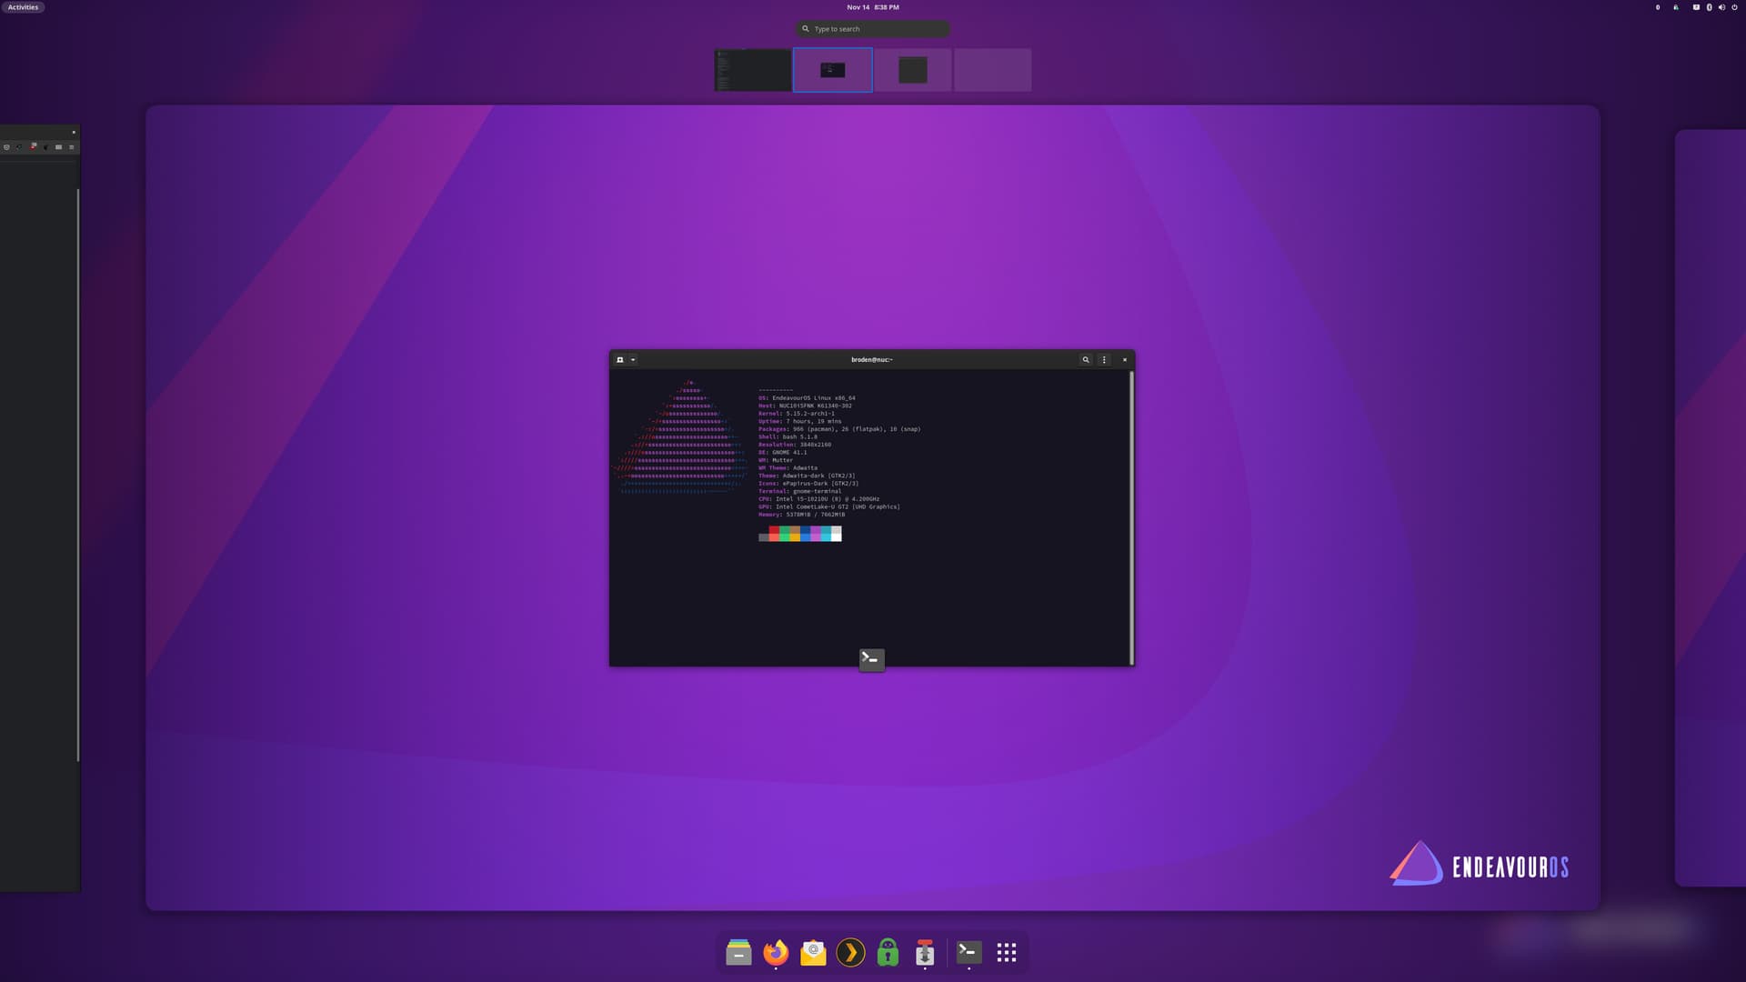
Task: Click the Memory usage line in terminal
Action: coord(801,515)
